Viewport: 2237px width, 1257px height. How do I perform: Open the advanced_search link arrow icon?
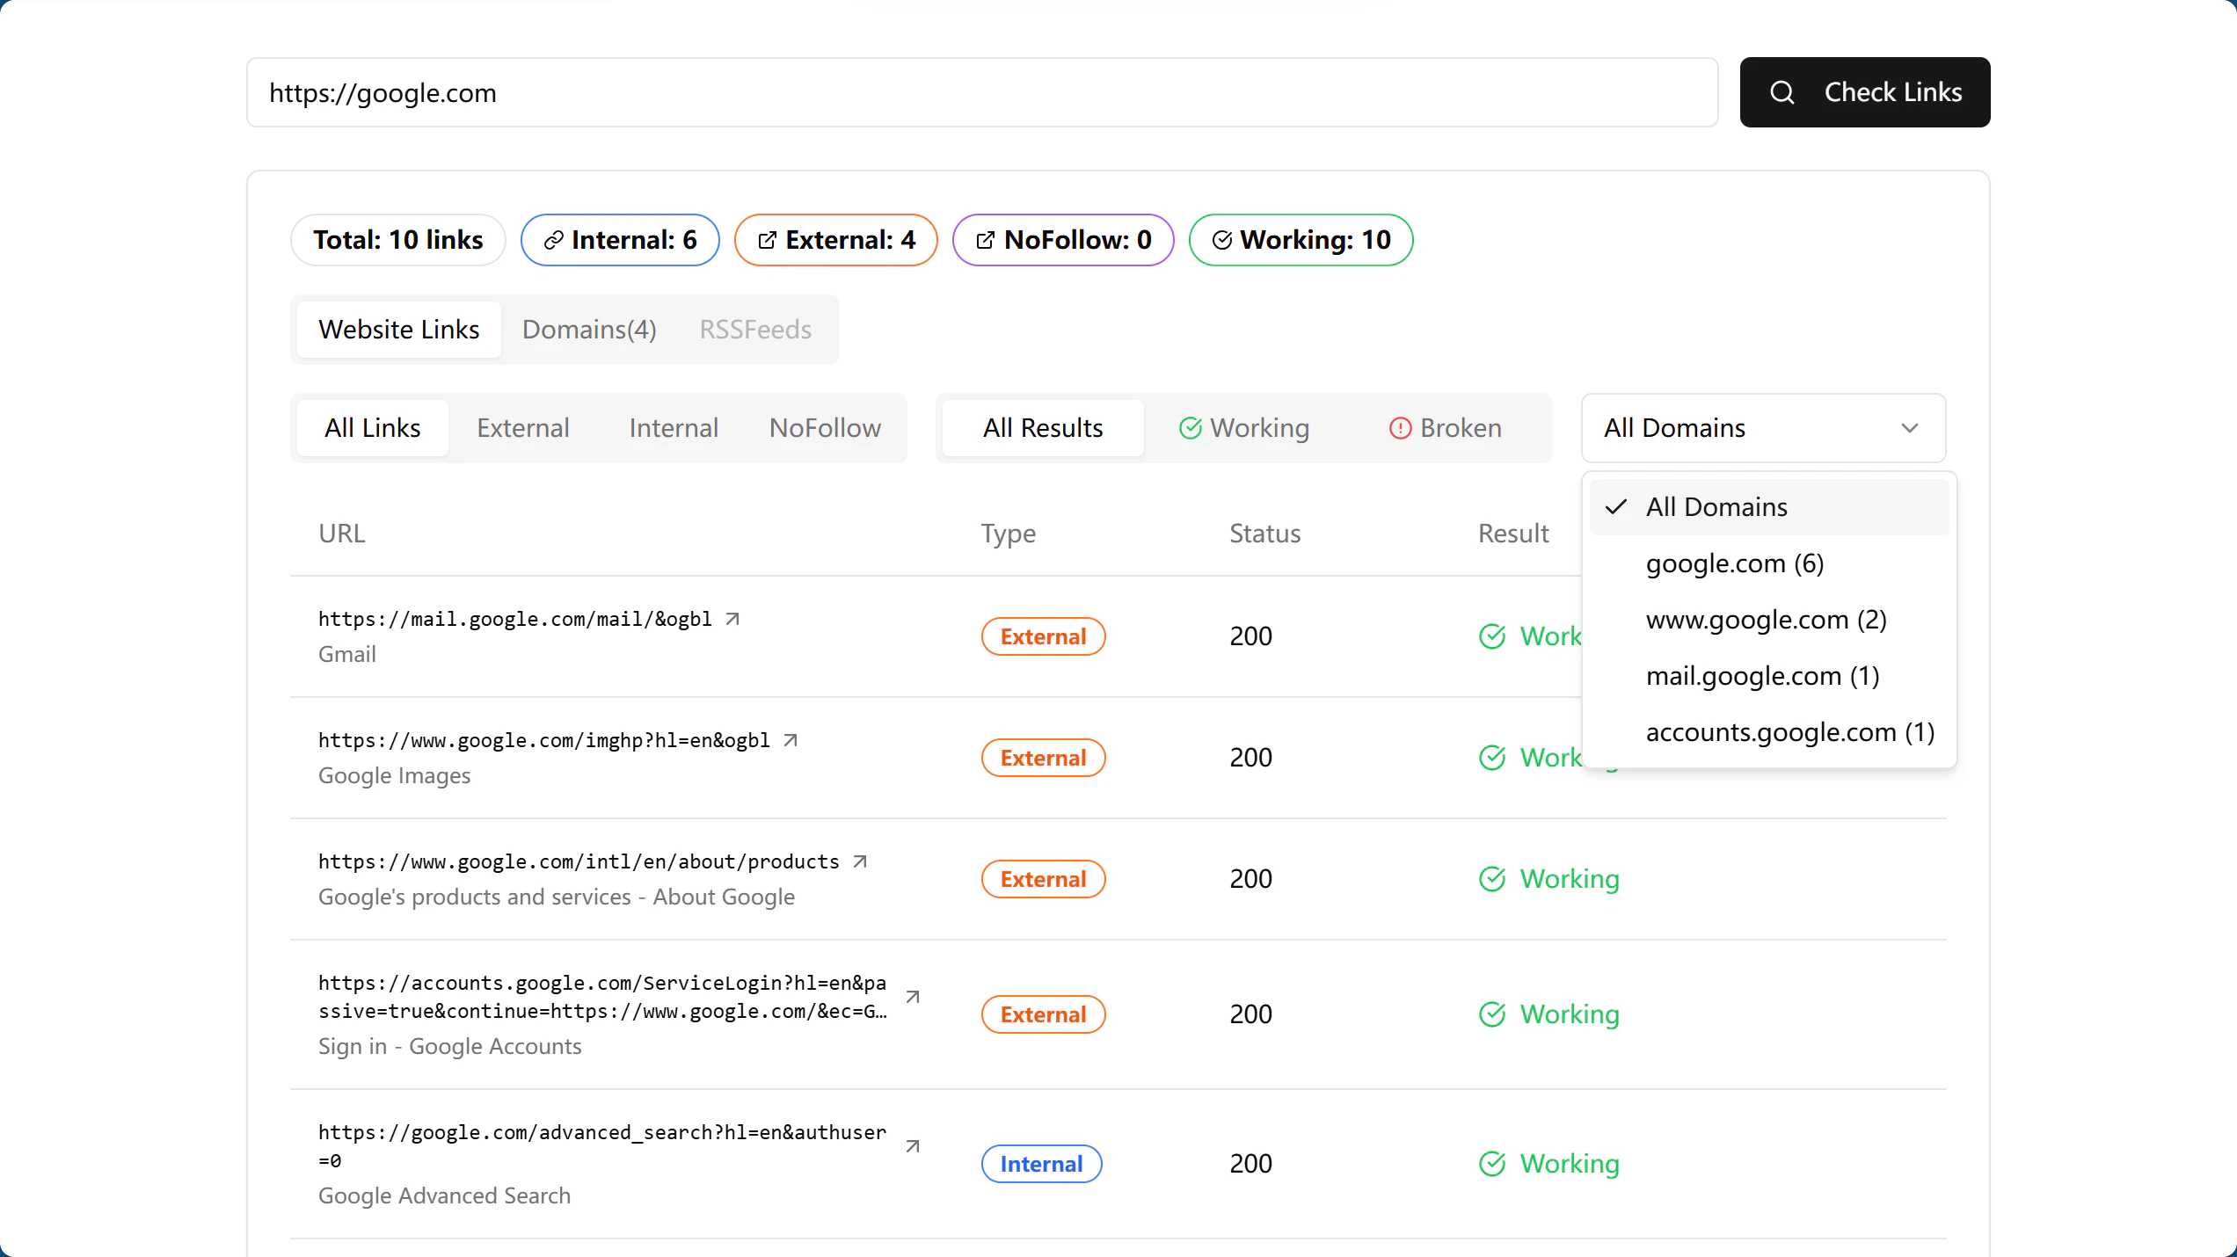(x=913, y=1146)
